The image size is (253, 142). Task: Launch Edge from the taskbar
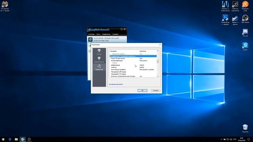pyautogui.click(x=10, y=139)
